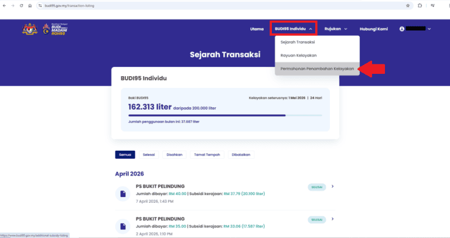
Task: Expand 7 April transaction details chevron
Action: 333,186
